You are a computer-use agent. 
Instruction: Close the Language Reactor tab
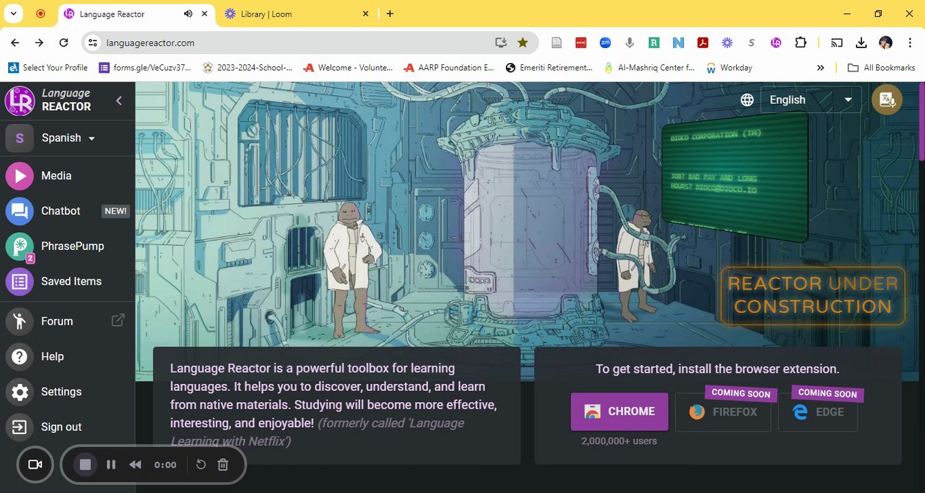point(204,14)
